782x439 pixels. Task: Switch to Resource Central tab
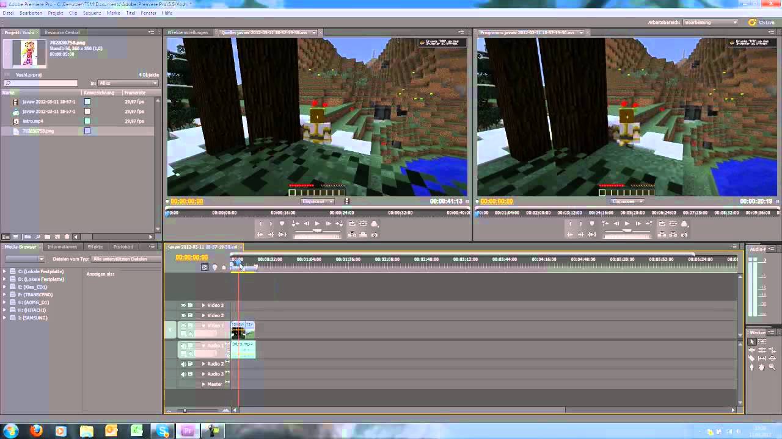pos(62,32)
